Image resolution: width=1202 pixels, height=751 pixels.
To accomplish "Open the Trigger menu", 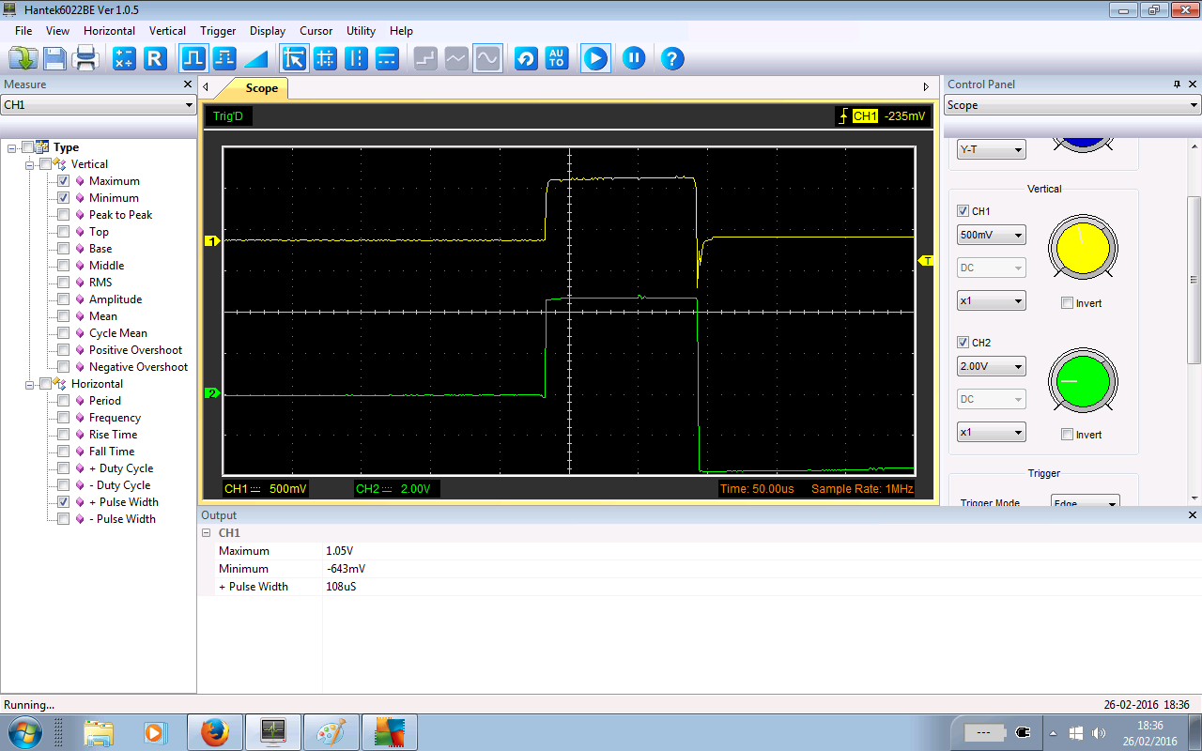I will (x=218, y=31).
